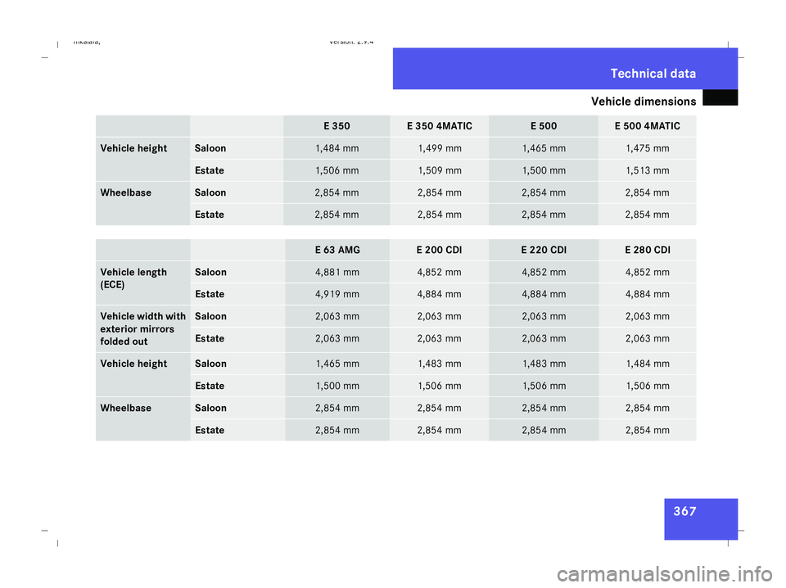This screenshot has height=588, width=786.
Task: Click the 4,881 mm value
Action: pos(337,272)
